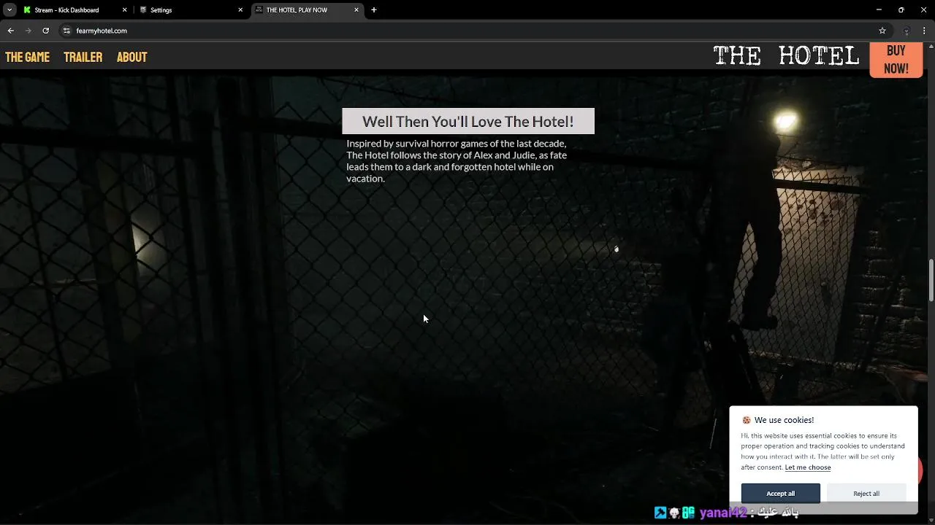The height and width of the screenshot is (525, 935).
Task: Switch to the Settings tab
Action: pyautogui.click(x=190, y=10)
